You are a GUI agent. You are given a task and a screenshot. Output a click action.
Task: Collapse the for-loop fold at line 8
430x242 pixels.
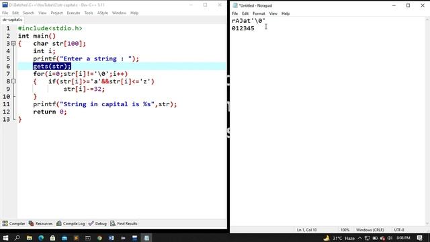click(13, 81)
